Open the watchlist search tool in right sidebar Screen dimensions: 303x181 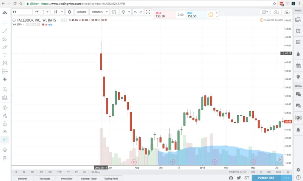point(298,20)
